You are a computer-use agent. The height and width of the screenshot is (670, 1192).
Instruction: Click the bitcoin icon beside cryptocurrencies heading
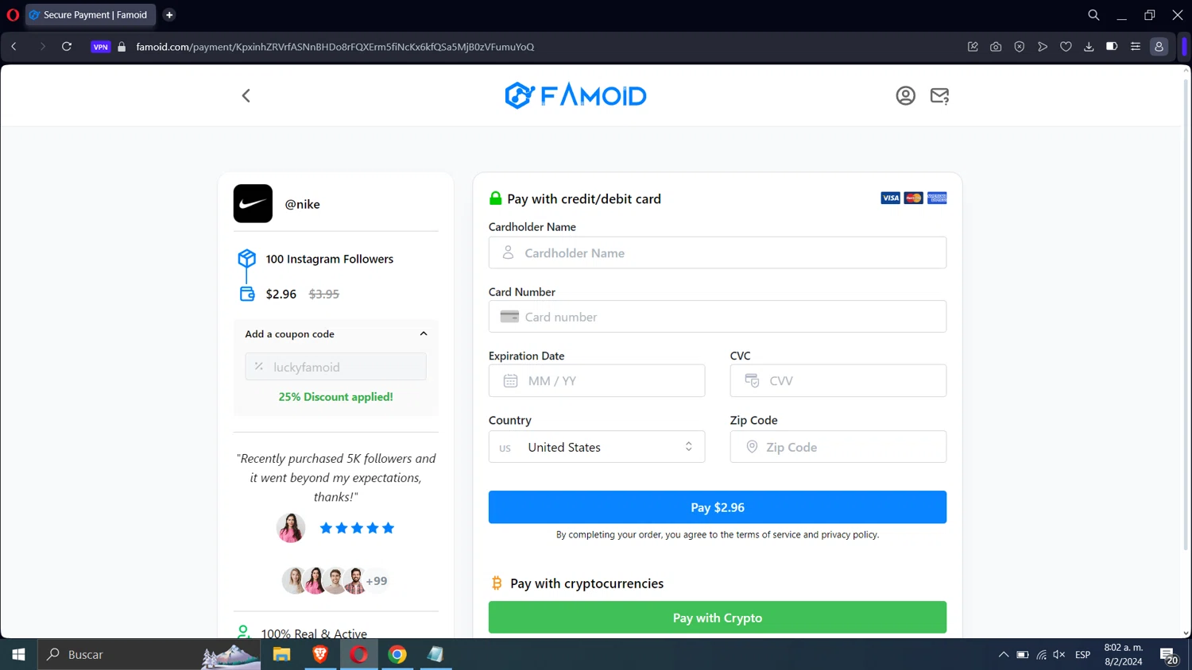coord(497,583)
